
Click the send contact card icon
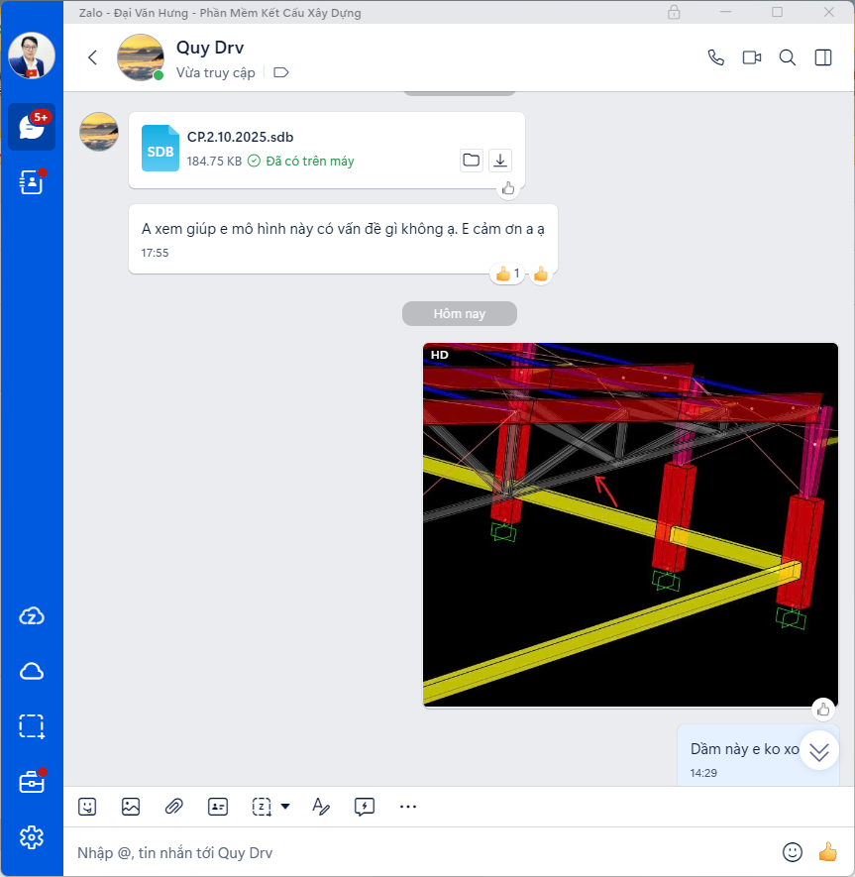coord(218,807)
